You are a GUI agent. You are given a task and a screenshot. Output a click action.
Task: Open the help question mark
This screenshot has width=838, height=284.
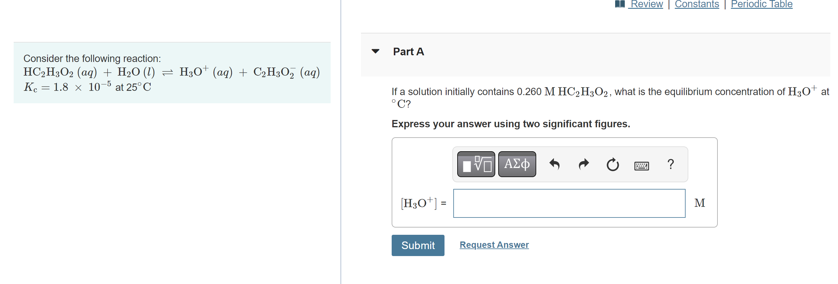[670, 164]
